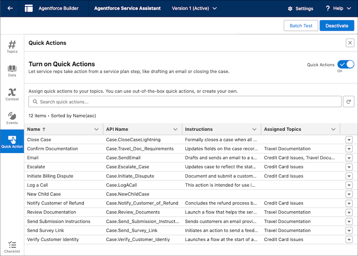Screen dimensions: 358x256
Task: Click the Case.SendEmail API name cell
Action: coord(142,158)
